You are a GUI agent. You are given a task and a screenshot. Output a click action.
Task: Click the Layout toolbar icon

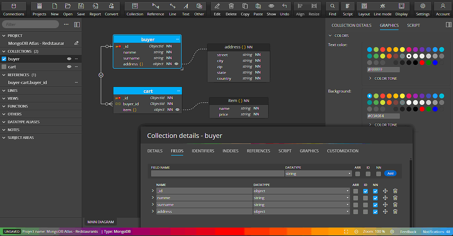click(364, 9)
